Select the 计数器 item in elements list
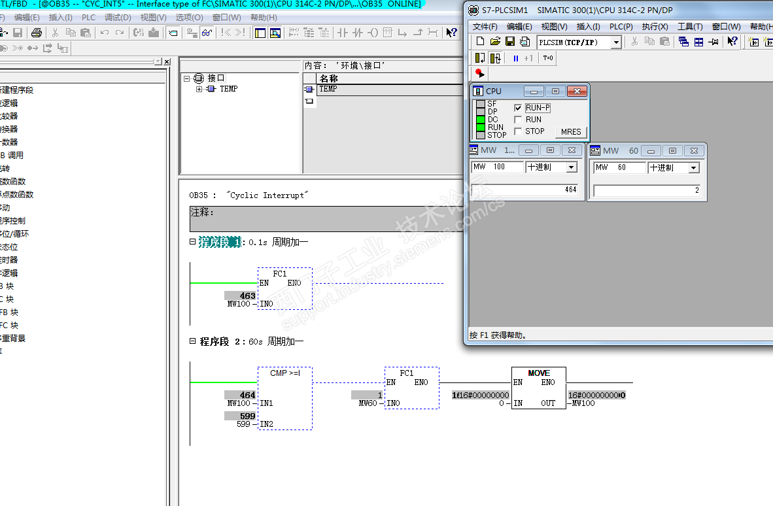Viewport: 773px width, 506px height. click(x=9, y=142)
